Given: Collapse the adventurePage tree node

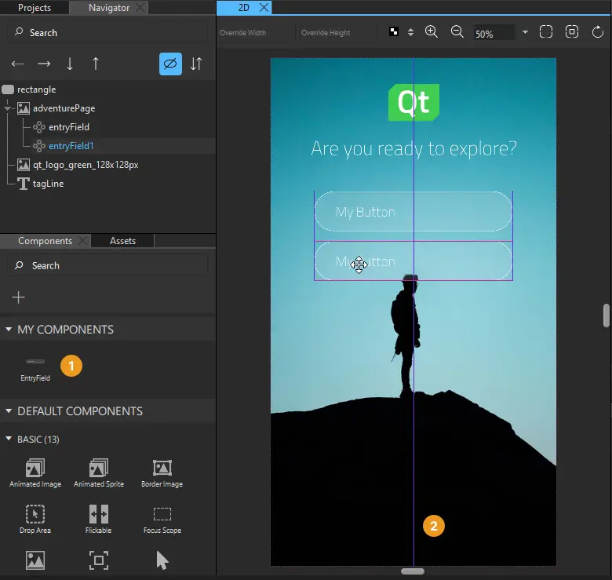Looking at the screenshot, I should click(8, 108).
